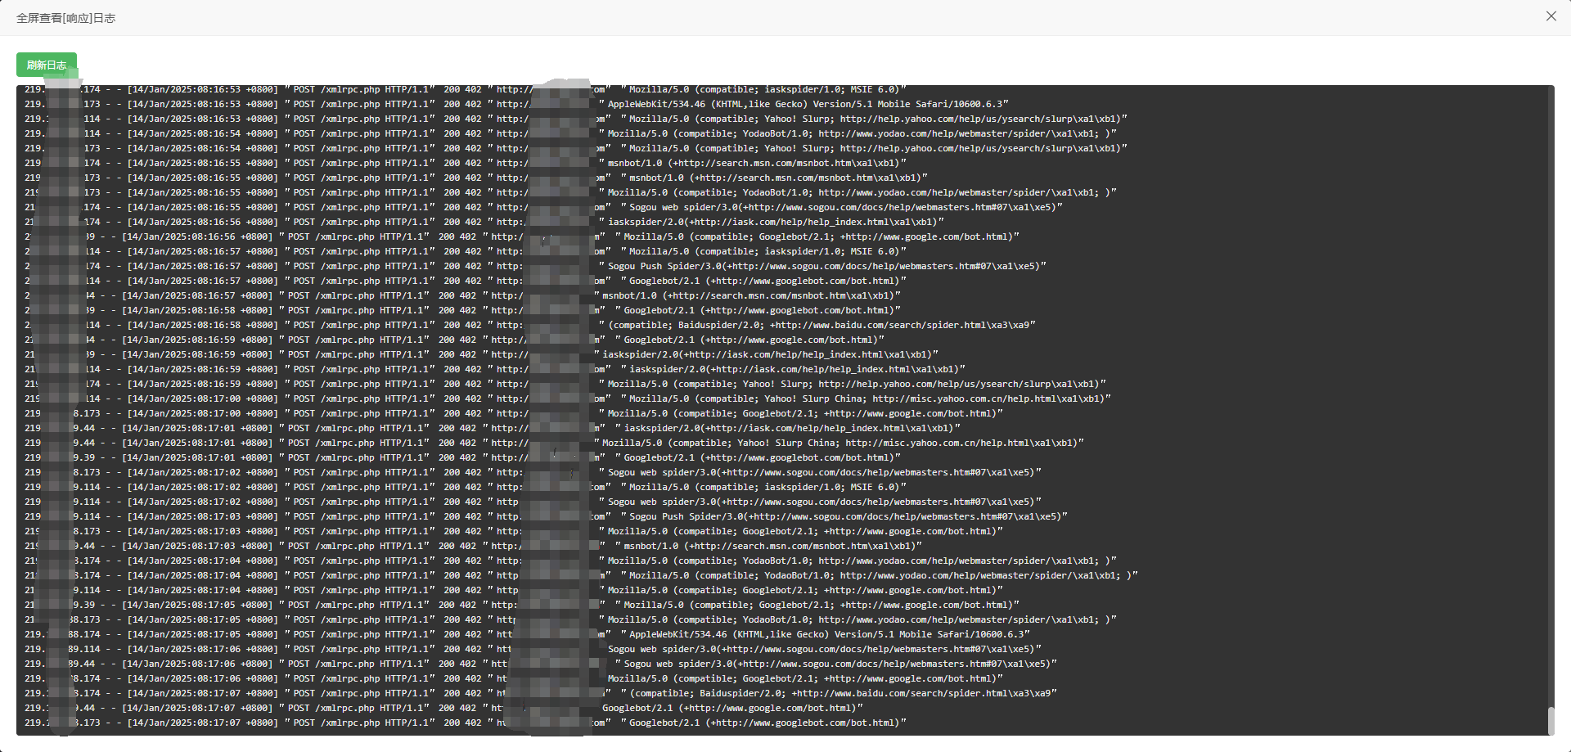Select the 08:17:03 Googlebot/2.1 log line
The width and height of the screenshot is (1571, 752).
coord(514,531)
